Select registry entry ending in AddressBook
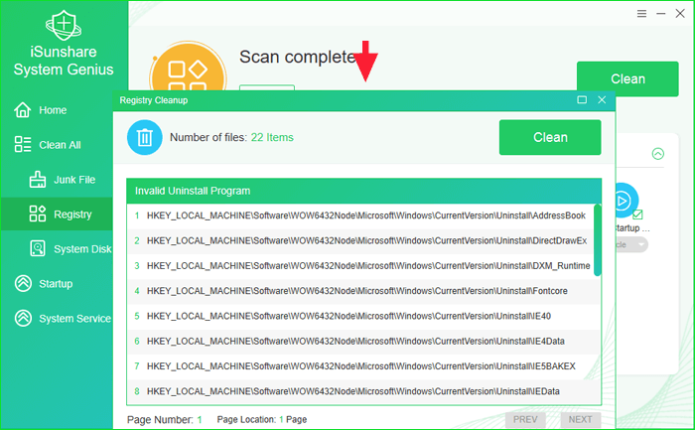695x430 pixels. (x=360, y=215)
